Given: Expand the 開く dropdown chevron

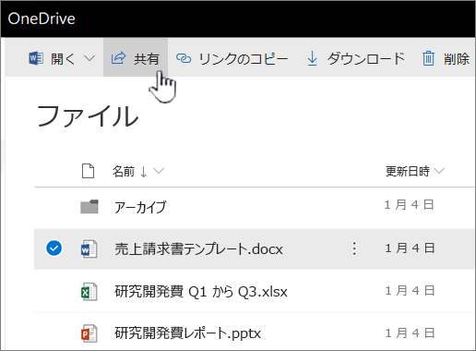Looking at the screenshot, I should point(89,58).
